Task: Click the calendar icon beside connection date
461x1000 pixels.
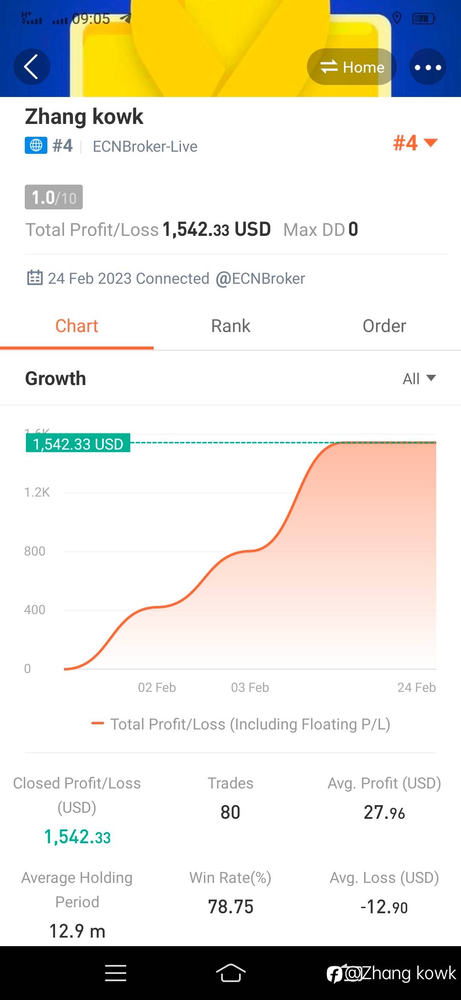Action: tap(35, 278)
